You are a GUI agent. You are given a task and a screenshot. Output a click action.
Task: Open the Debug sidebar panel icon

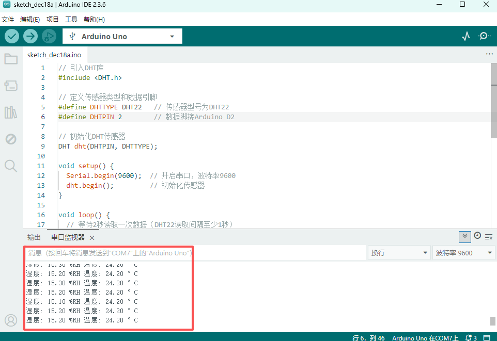point(11,139)
